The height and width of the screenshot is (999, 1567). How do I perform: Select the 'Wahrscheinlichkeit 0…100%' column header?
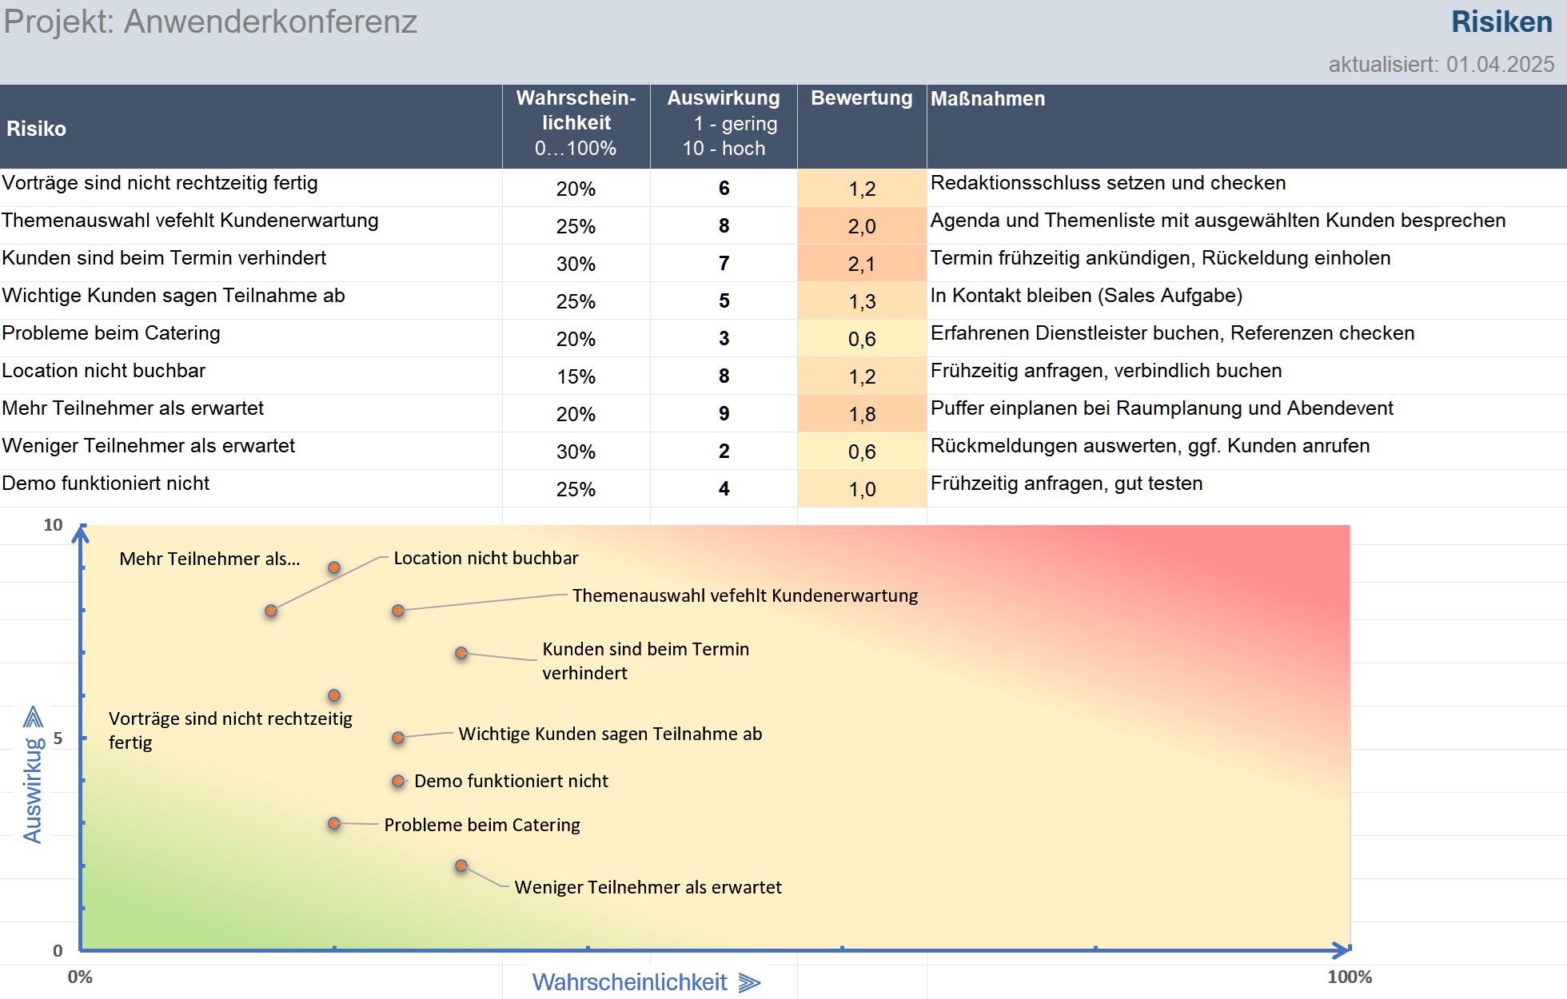576,127
